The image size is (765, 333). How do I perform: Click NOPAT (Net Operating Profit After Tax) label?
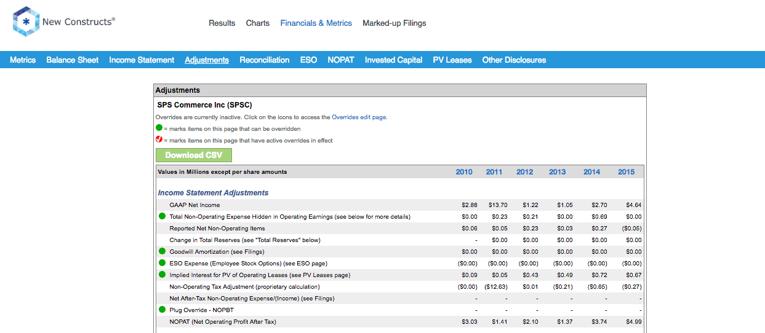(x=223, y=322)
